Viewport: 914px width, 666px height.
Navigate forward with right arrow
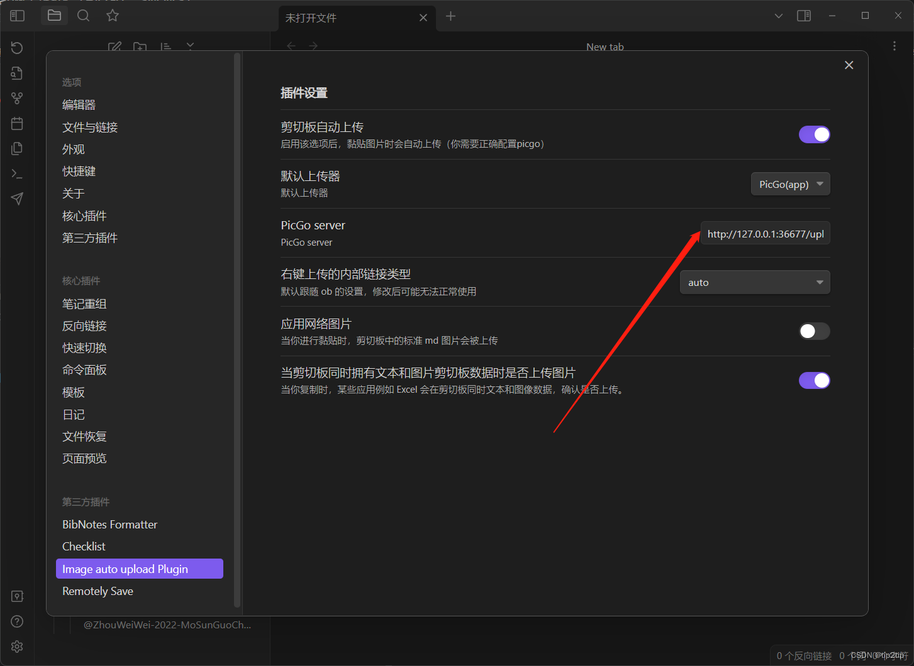(x=313, y=46)
